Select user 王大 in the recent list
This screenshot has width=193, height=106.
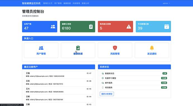[x=59, y=90]
